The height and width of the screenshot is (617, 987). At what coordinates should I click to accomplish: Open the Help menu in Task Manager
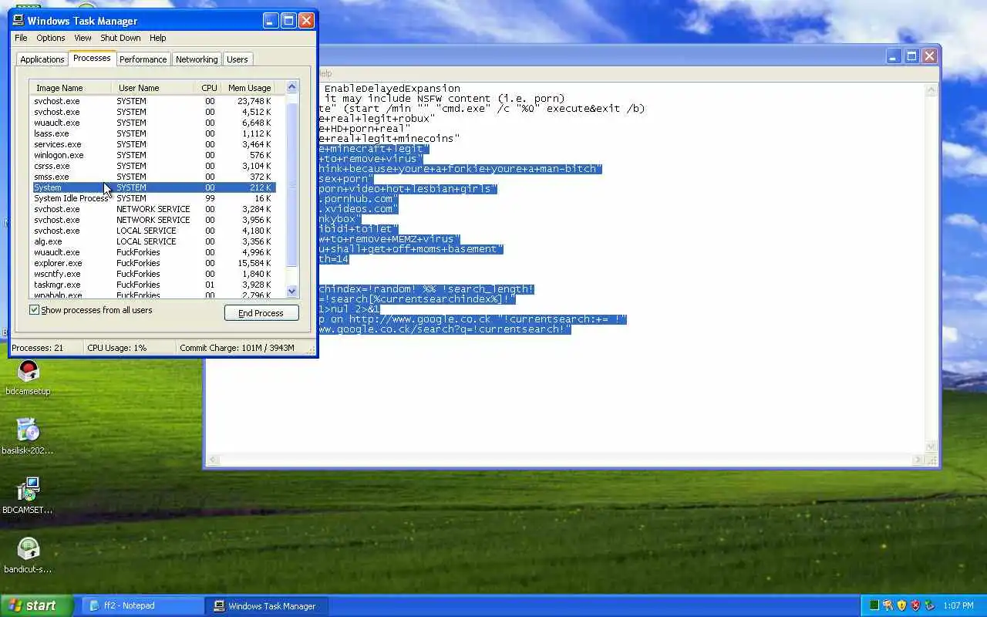[x=157, y=38]
